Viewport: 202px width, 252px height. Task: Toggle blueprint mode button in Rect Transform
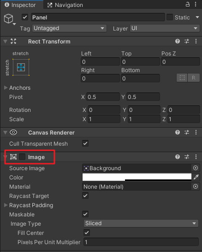click(182, 78)
